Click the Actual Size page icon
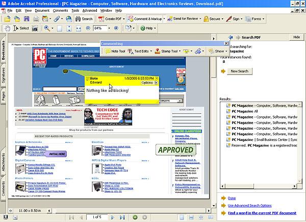The width and height of the screenshot is (306, 222). 60,29
